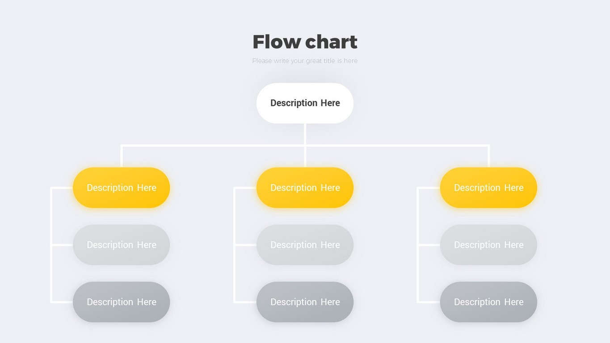
Task: Click the middle column light gray node
Action: coord(305,245)
